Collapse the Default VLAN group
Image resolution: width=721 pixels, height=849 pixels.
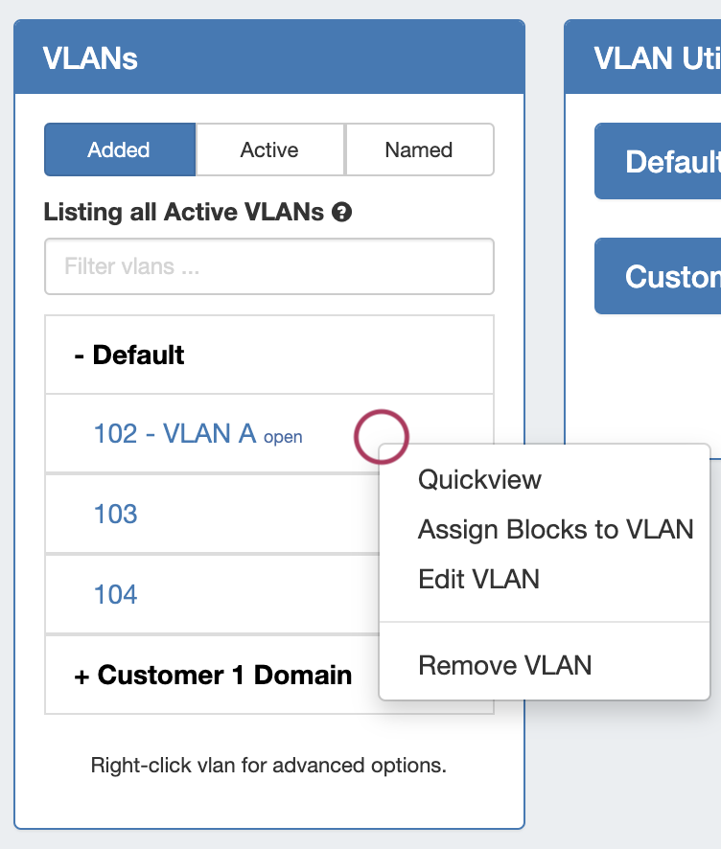(x=129, y=356)
